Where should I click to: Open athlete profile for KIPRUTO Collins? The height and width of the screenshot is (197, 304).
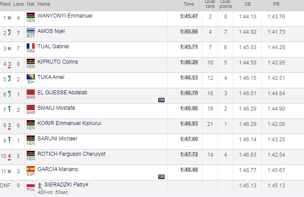(57, 62)
